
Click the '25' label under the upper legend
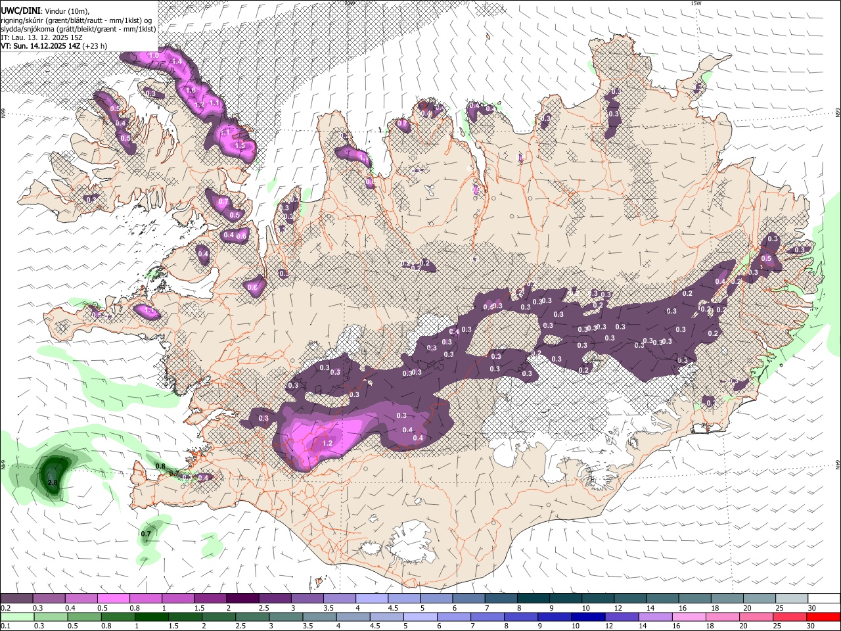click(779, 608)
